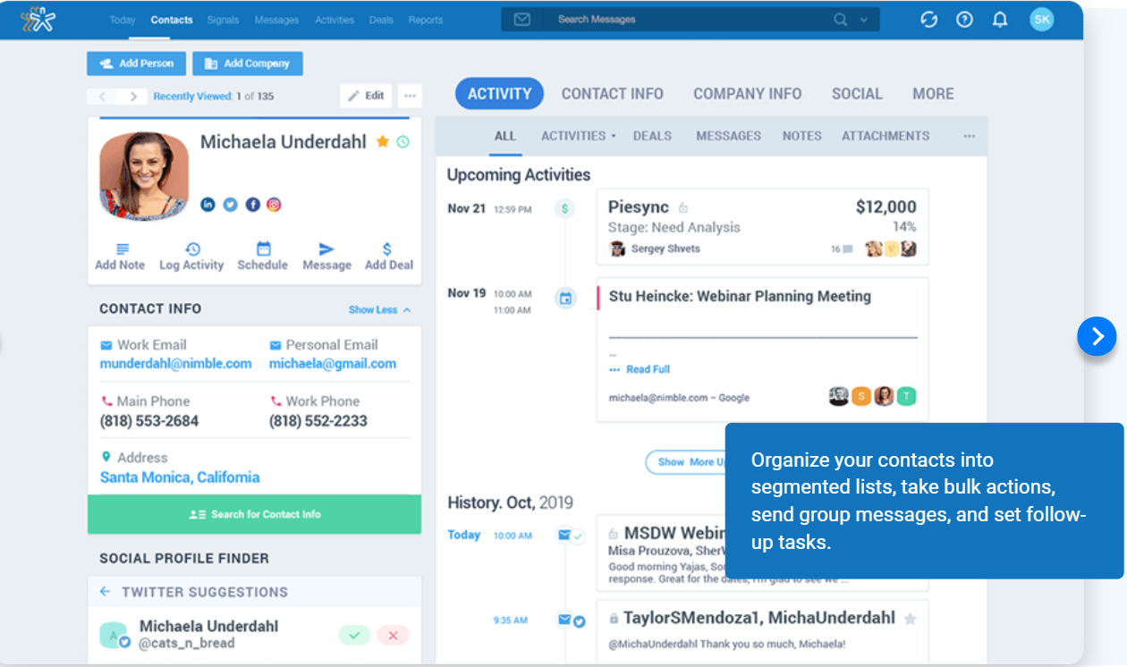Open the SK user avatar menu

coord(1042,19)
